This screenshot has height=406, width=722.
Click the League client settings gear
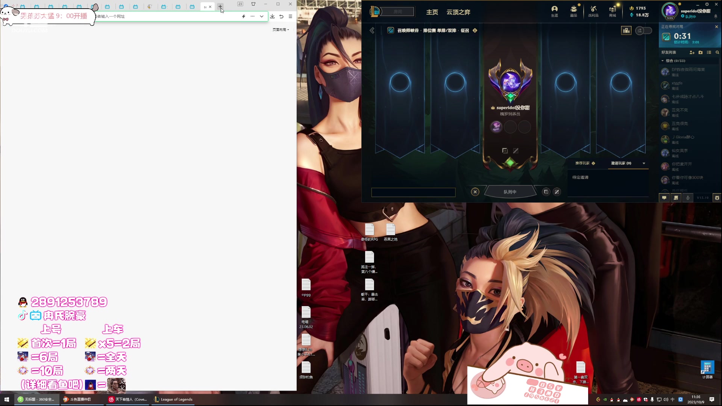tap(707, 4)
